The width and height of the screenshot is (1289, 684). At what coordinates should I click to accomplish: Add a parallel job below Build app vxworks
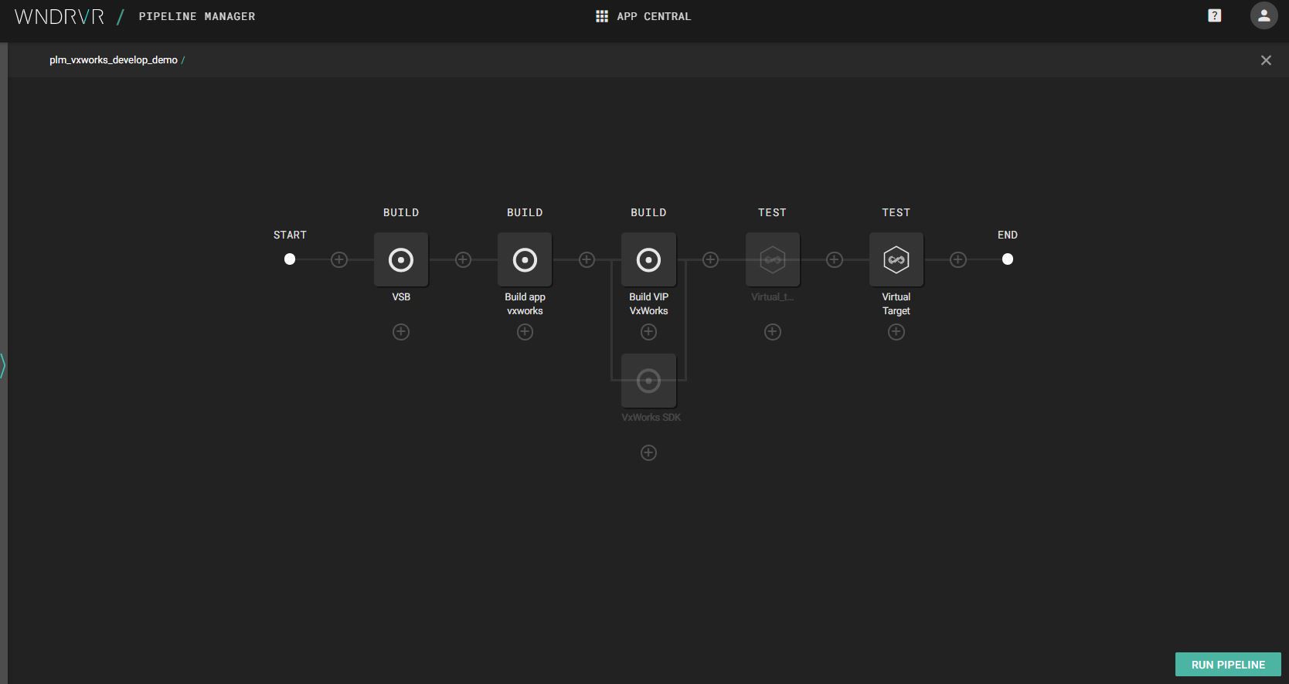pyautogui.click(x=525, y=332)
